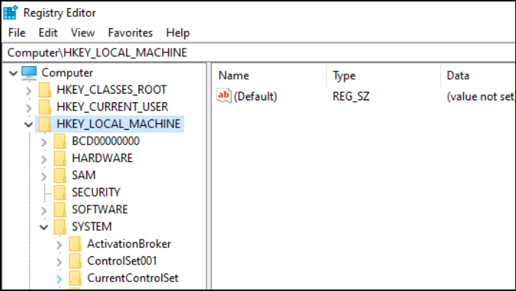
Task: Click the SECURITY folder icon
Action: tap(60, 192)
